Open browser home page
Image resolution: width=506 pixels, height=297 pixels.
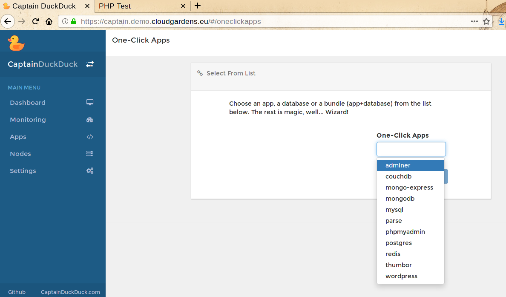pos(49,21)
